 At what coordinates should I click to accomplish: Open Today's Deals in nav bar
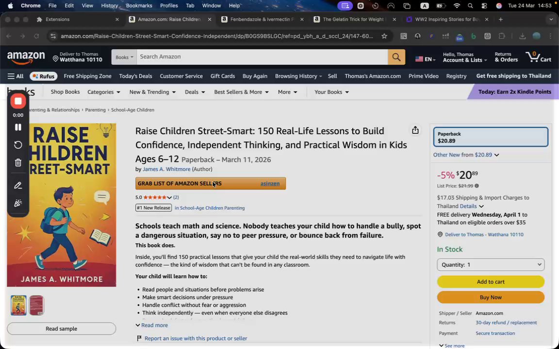[135, 76]
